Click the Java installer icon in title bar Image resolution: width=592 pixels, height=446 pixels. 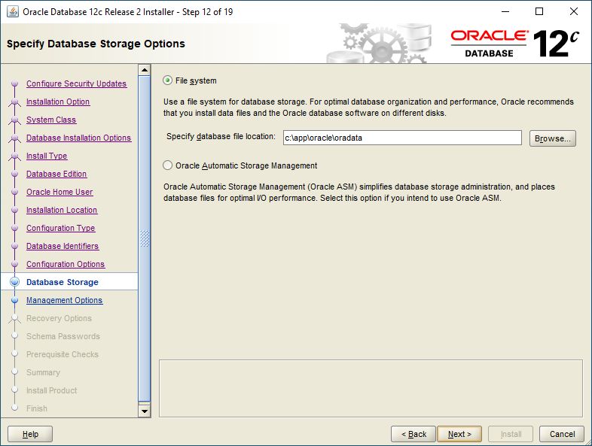(x=13, y=12)
